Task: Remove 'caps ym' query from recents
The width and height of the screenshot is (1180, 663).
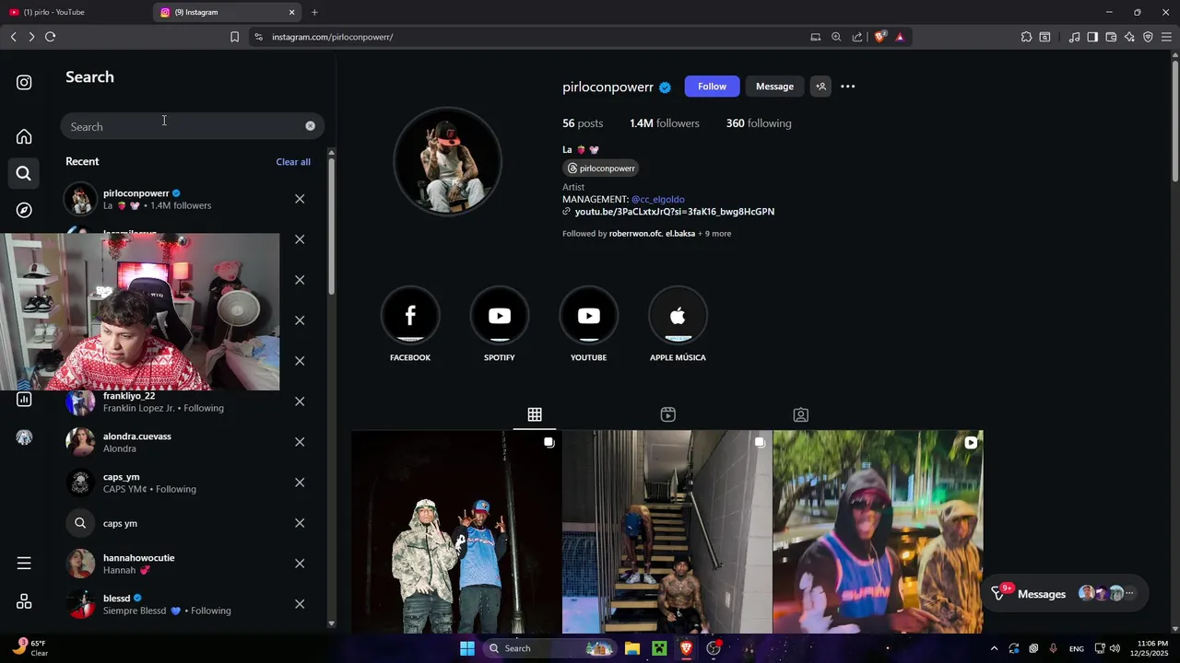Action: click(x=300, y=523)
